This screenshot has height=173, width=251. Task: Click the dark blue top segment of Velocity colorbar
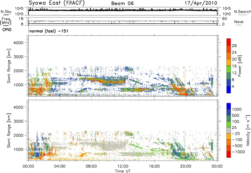[x=229, y=106]
